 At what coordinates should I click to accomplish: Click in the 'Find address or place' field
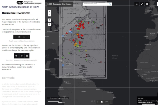(95, 4)
